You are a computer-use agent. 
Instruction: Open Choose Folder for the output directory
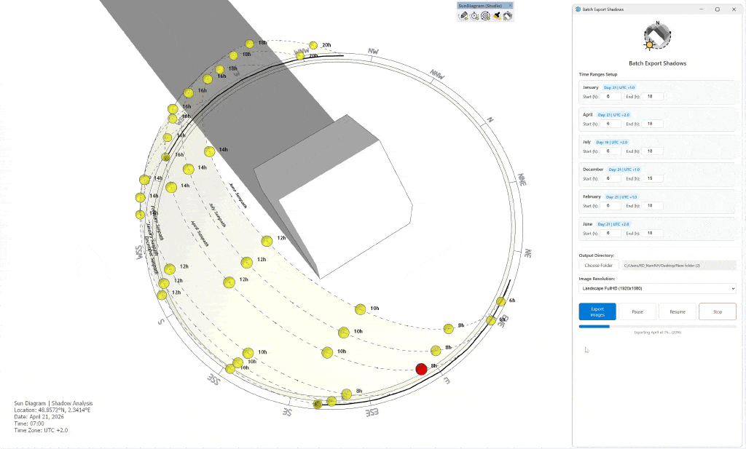(598, 265)
